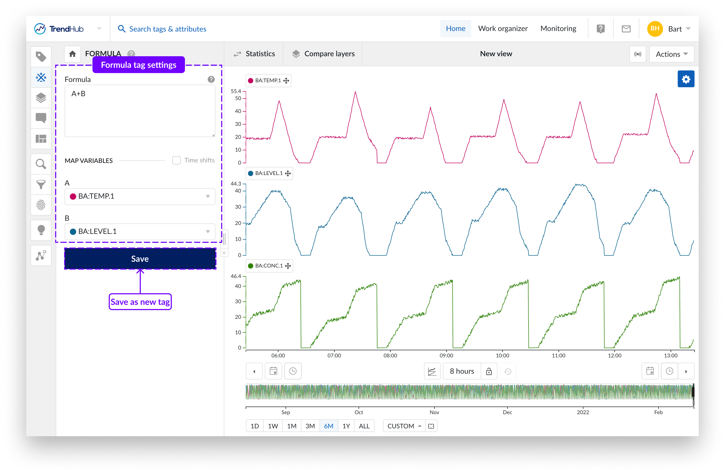Open the layers sidebar icon
Viewport: 725px width, 473px height.
(x=41, y=98)
